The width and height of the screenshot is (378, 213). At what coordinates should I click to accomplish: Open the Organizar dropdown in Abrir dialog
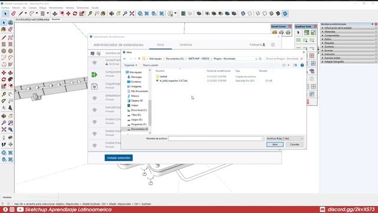(x=131, y=65)
